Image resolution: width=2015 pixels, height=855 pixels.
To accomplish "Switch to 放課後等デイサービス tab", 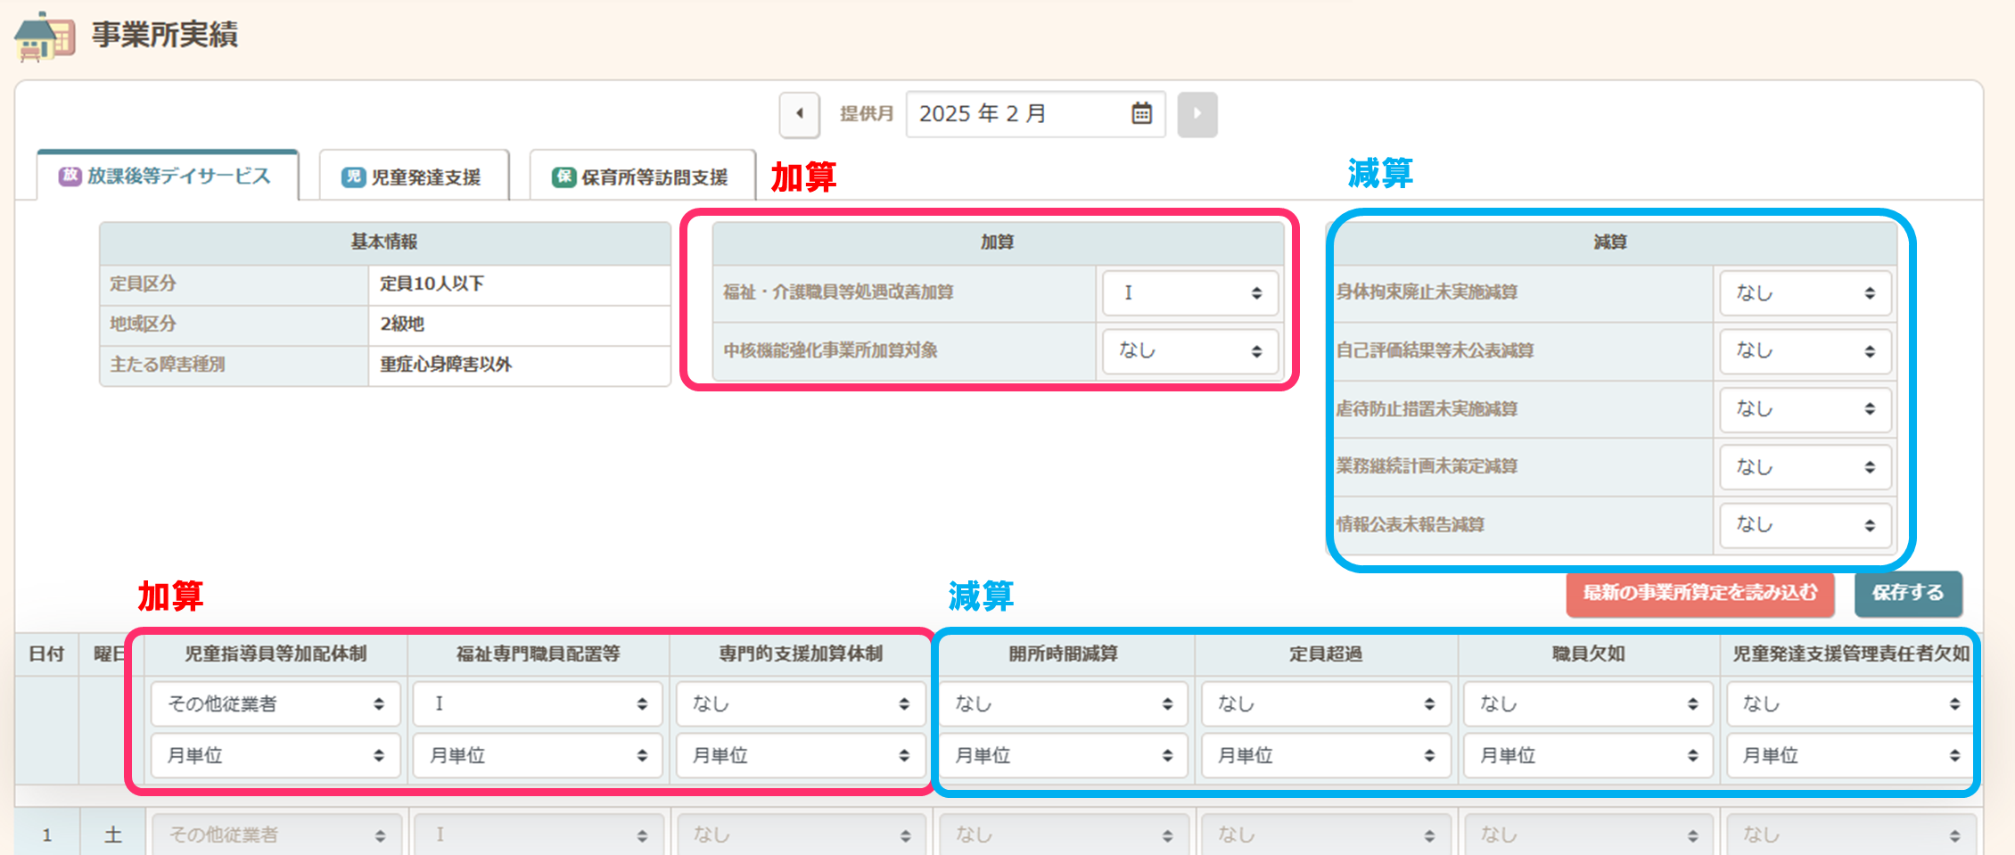I will click(167, 177).
